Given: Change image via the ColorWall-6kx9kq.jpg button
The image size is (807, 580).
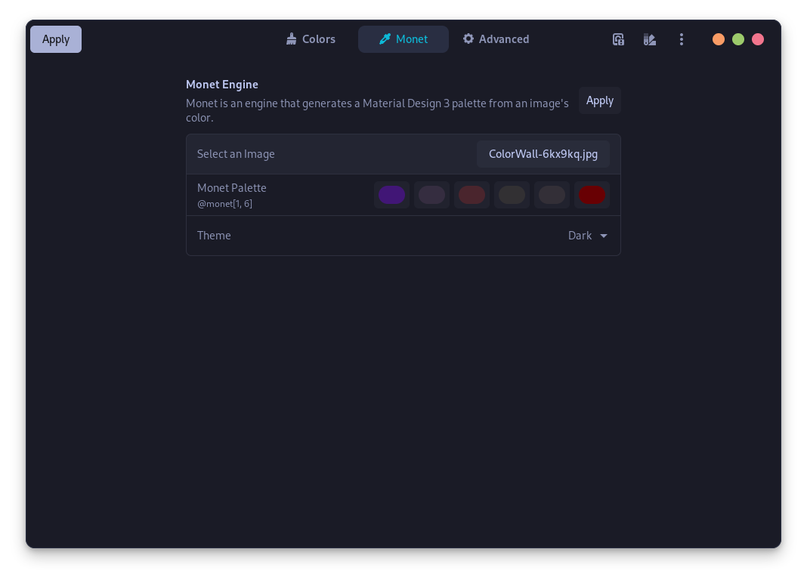Looking at the screenshot, I should pyautogui.click(x=543, y=153).
